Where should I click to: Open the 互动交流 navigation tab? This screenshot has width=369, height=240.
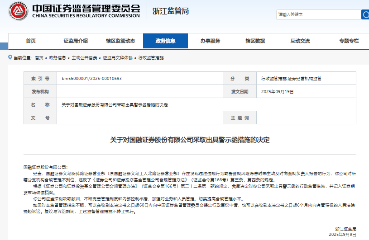[300, 41]
